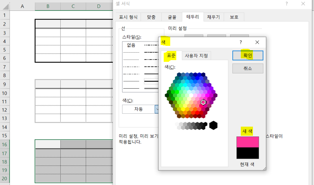Close the 셀 서식 dialog
314x185 pixels.
[303, 3]
